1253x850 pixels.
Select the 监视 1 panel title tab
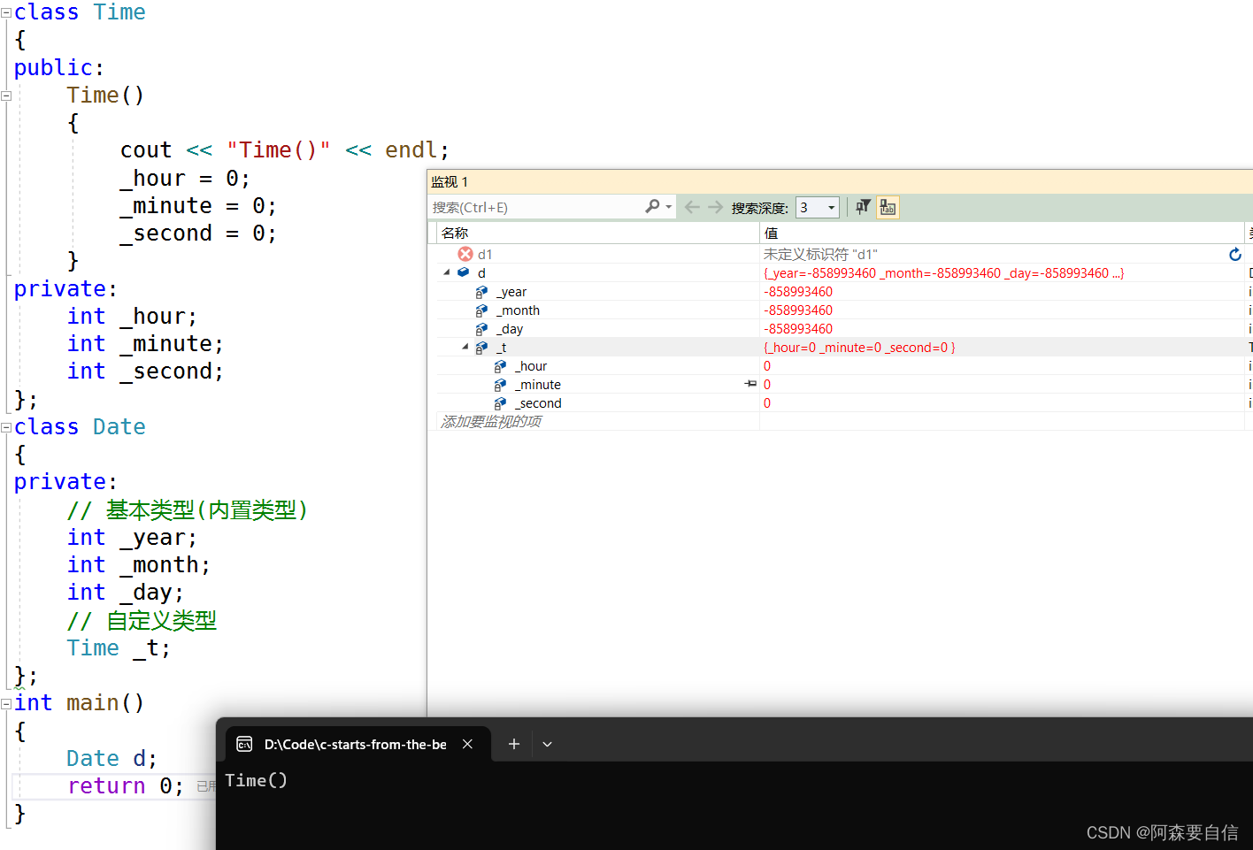(450, 181)
